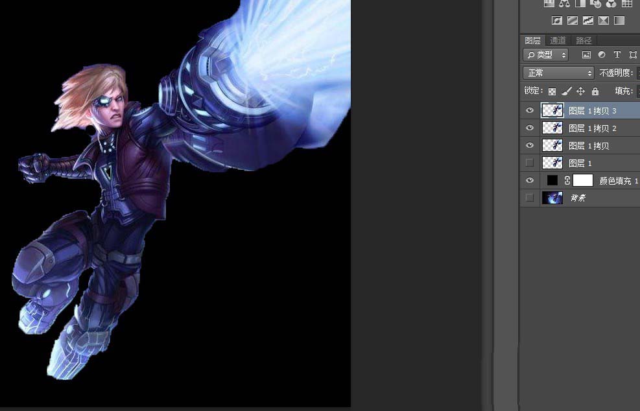Select the layer named 图层 1 拷贝 2
This screenshot has width=640, height=411.
592,128
